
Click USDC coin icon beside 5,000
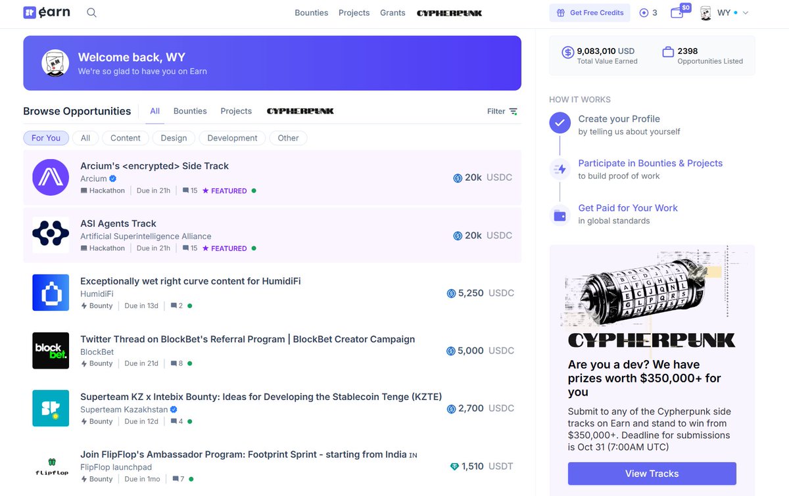point(451,351)
